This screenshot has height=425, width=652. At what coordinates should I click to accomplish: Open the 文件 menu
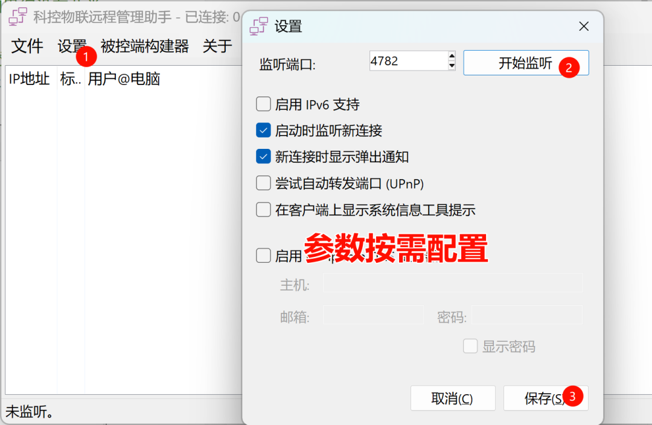pos(27,46)
